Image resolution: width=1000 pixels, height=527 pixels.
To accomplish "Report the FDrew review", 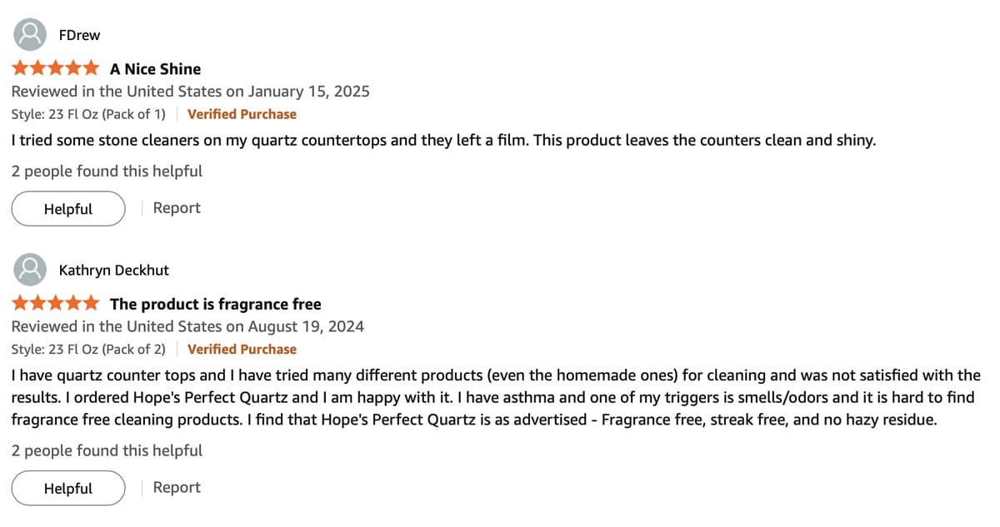I will coord(177,208).
